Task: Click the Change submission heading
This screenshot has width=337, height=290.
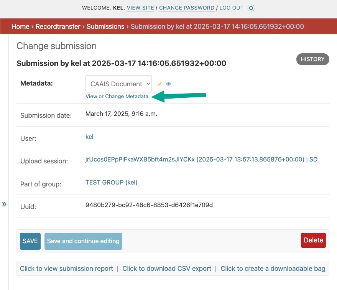Action: 56,46
